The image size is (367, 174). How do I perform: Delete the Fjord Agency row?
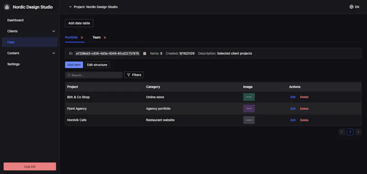coord(304,109)
